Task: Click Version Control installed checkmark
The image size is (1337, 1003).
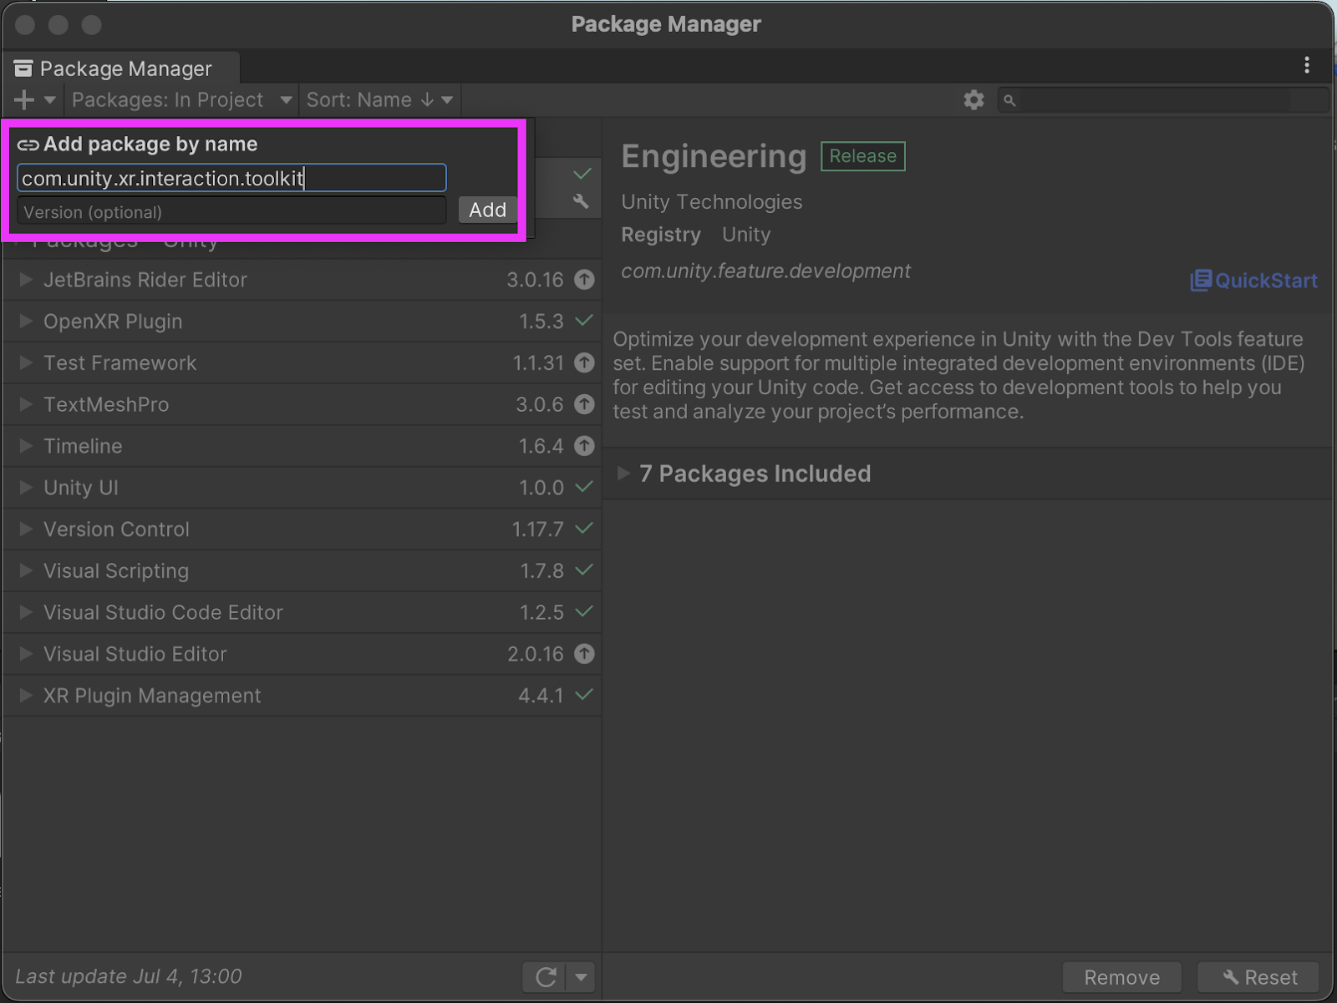Action: [584, 529]
